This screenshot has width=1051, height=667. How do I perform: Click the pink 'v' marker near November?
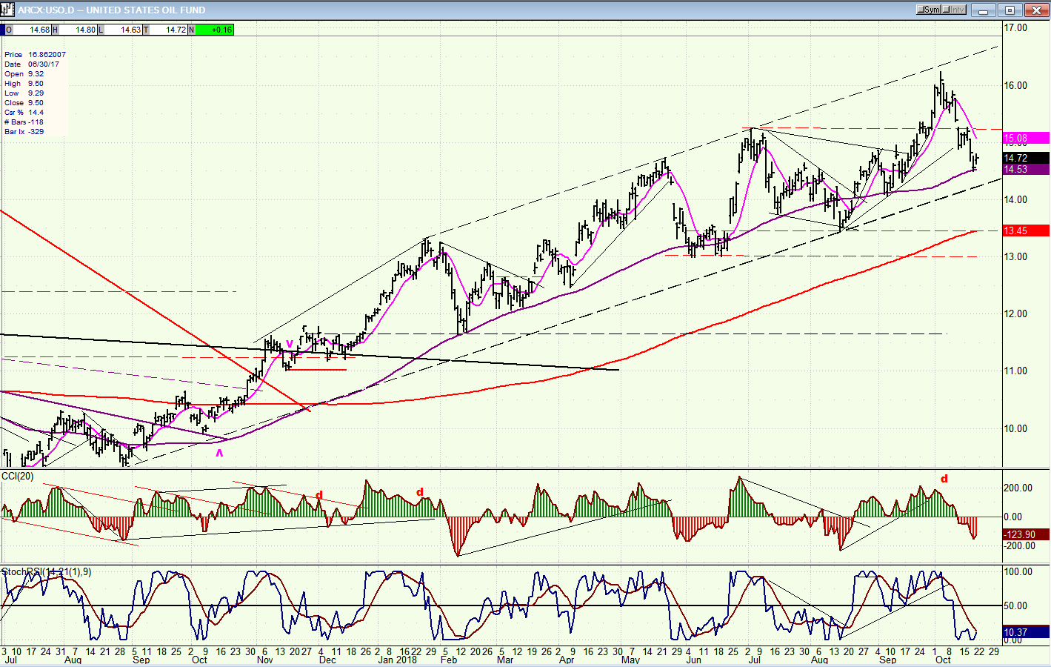point(289,343)
